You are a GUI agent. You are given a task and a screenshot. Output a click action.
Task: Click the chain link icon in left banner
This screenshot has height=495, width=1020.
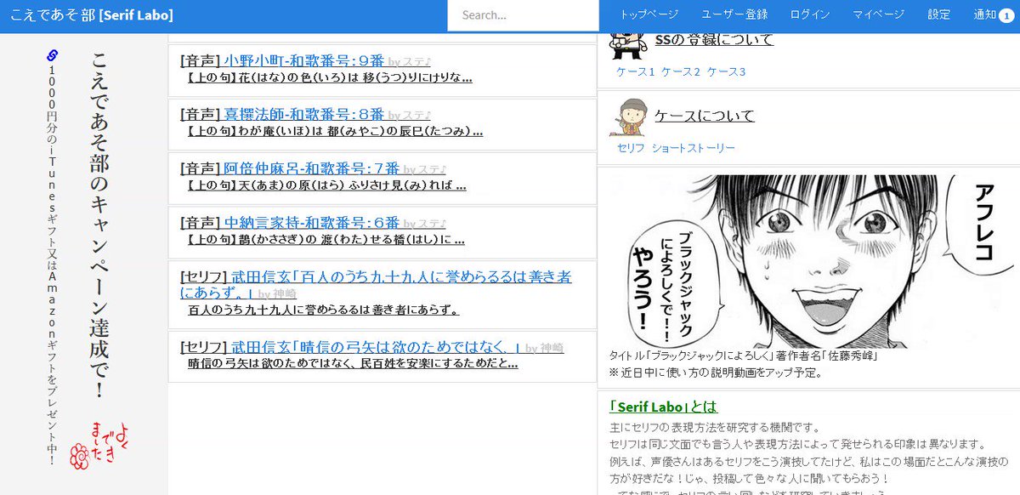click(52, 56)
